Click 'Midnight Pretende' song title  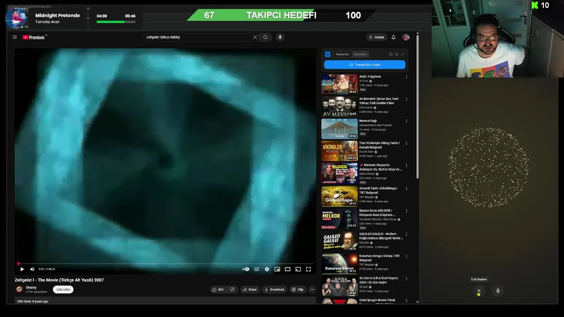point(58,15)
